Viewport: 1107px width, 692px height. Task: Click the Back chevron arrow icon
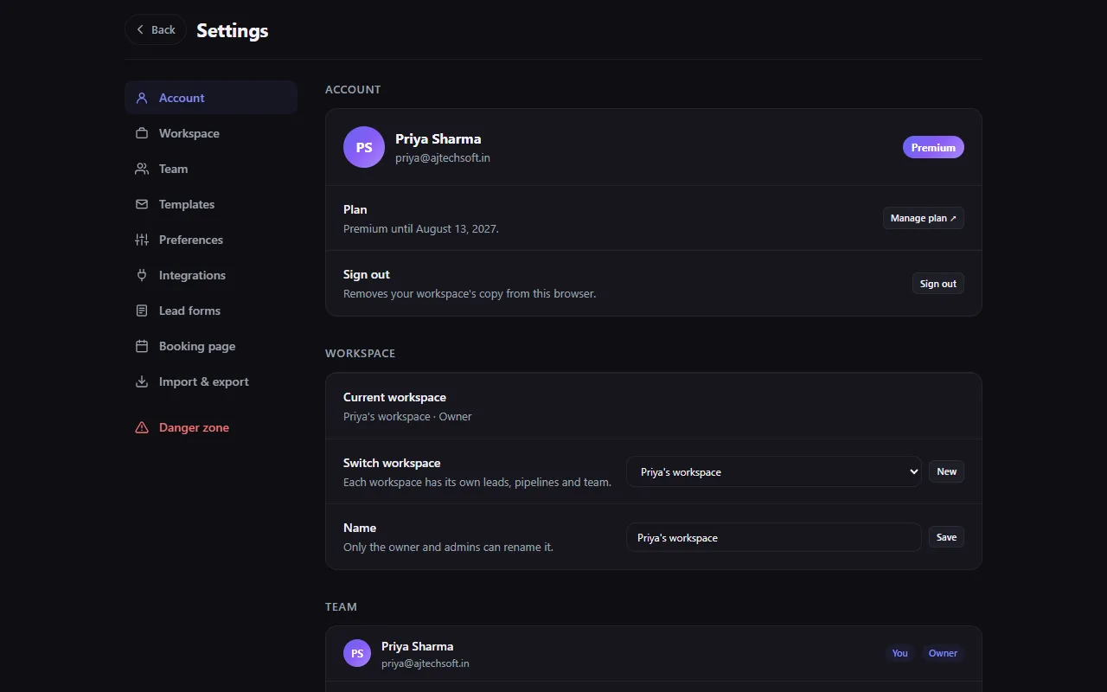pyautogui.click(x=140, y=29)
